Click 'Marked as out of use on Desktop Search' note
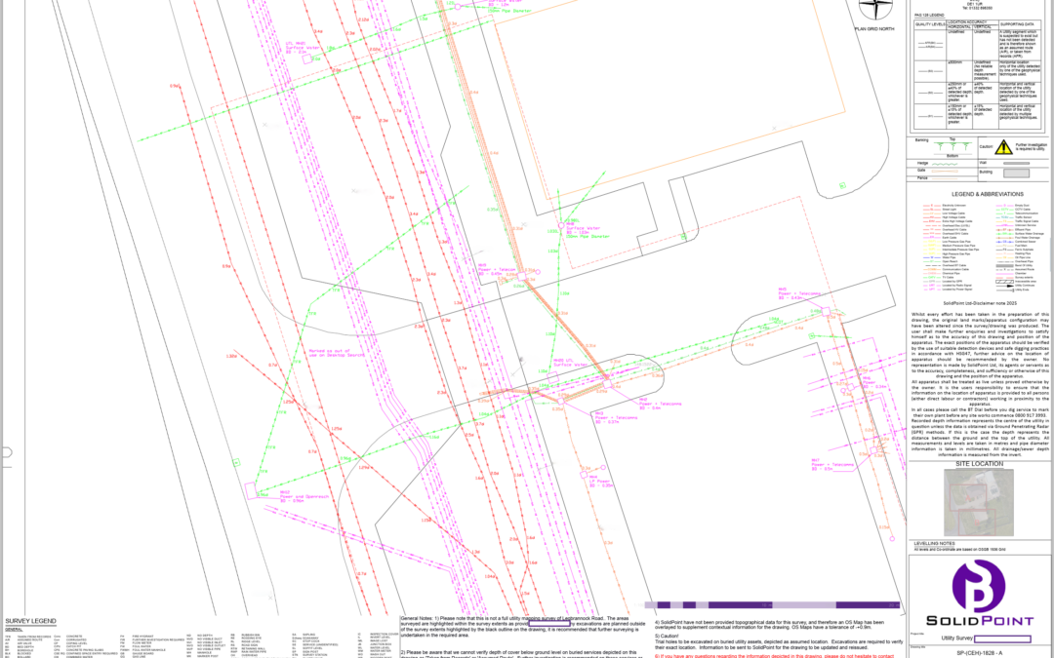The width and height of the screenshot is (1054, 658). point(338,352)
